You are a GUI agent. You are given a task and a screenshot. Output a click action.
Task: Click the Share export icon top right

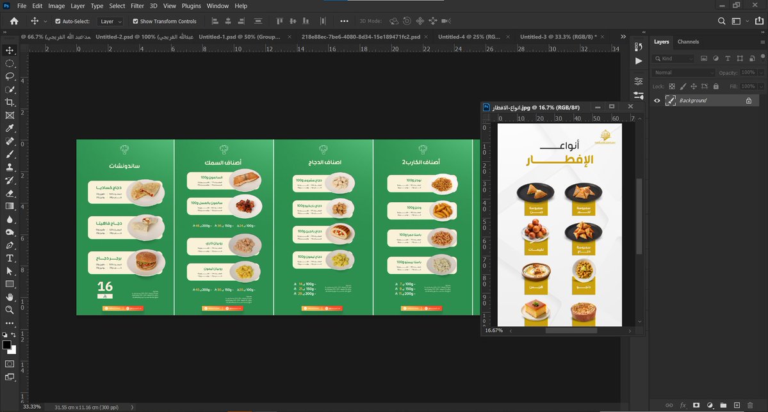[759, 21]
